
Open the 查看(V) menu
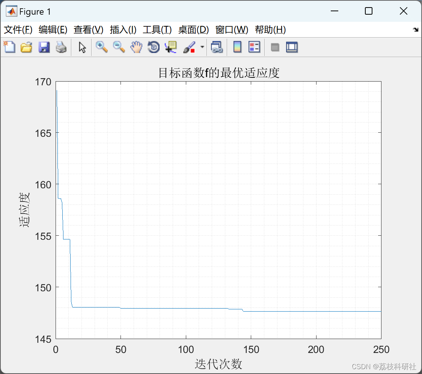pyautogui.click(x=89, y=30)
